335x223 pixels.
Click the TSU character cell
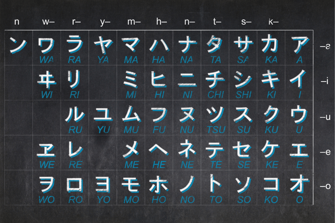point(215,116)
